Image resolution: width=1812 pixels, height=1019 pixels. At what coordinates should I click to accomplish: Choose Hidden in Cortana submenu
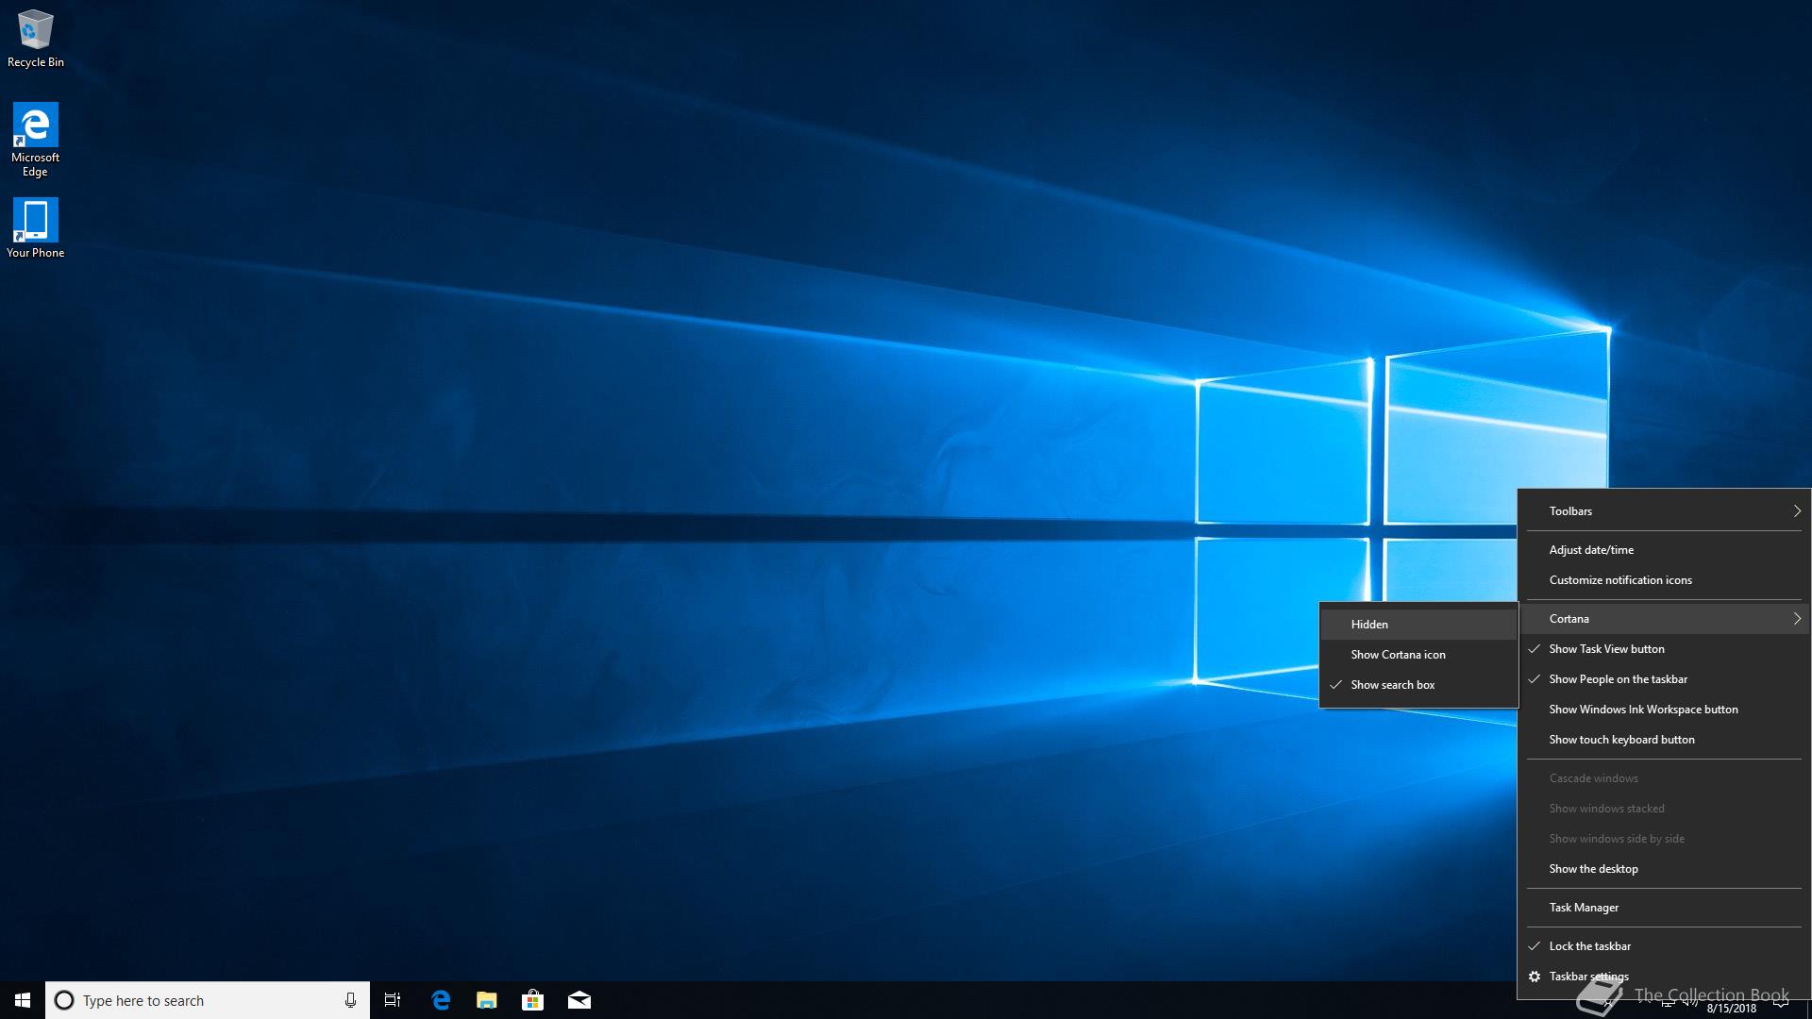(x=1418, y=625)
